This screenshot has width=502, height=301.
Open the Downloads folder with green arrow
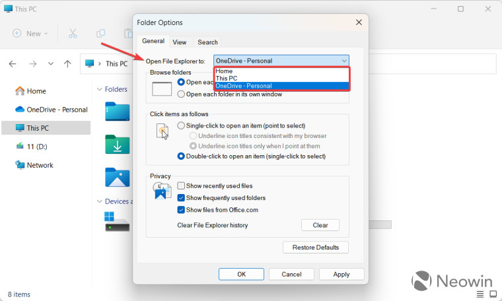tap(117, 145)
